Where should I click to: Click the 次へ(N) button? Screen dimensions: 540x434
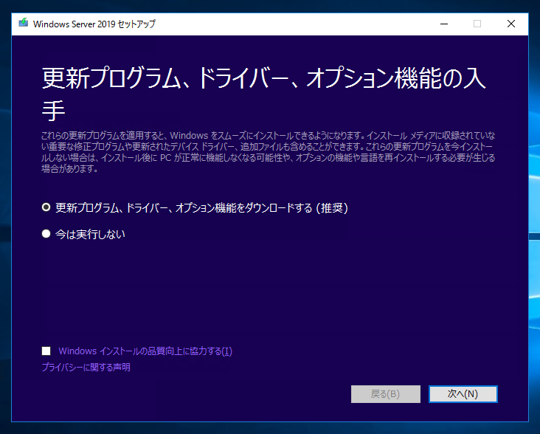[463, 394]
